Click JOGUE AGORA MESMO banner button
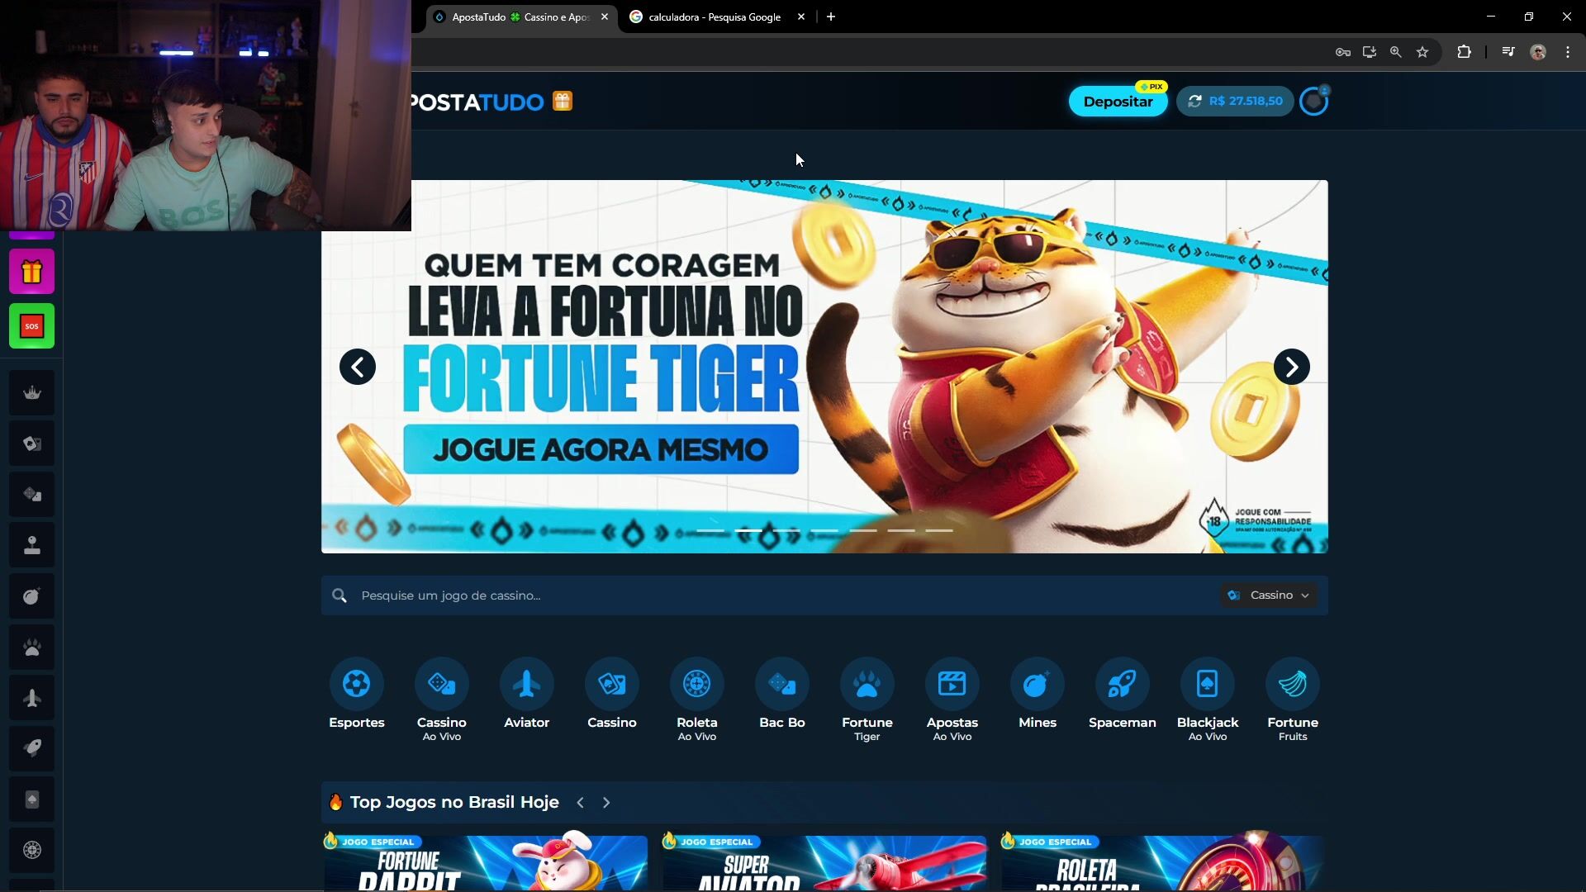The height and width of the screenshot is (892, 1586). click(x=601, y=449)
